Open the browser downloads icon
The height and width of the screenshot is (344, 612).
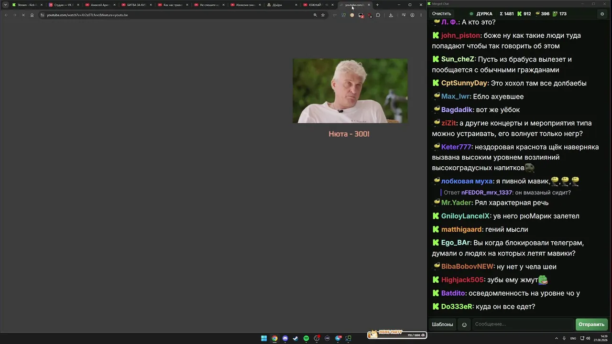[x=391, y=15]
